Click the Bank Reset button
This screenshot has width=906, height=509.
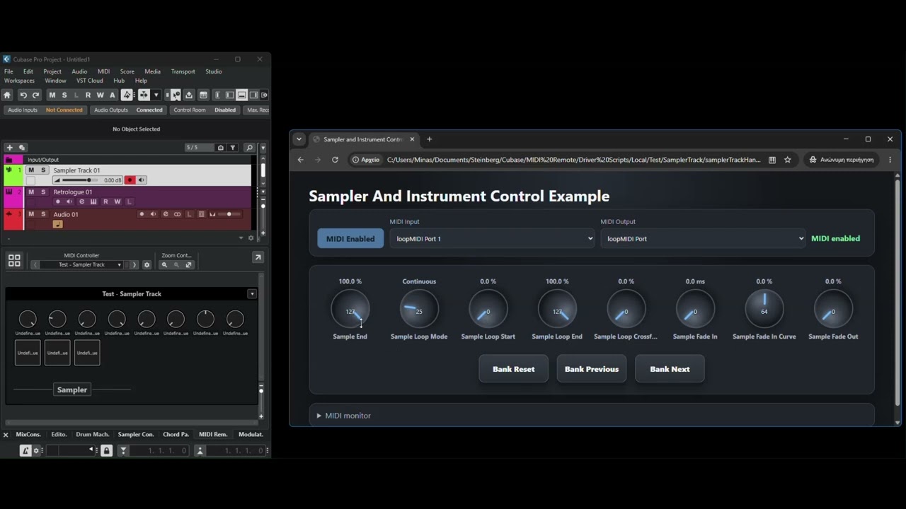tap(513, 369)
